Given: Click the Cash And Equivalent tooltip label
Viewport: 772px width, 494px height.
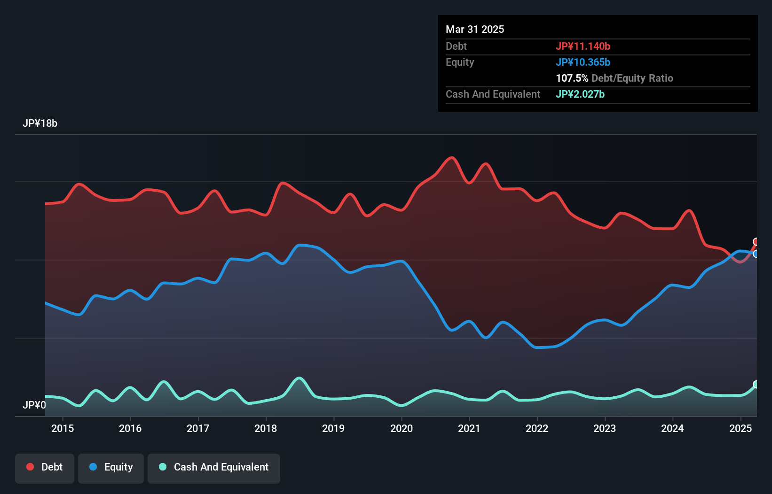Looking at the screenshot, I should pos(493,94).
